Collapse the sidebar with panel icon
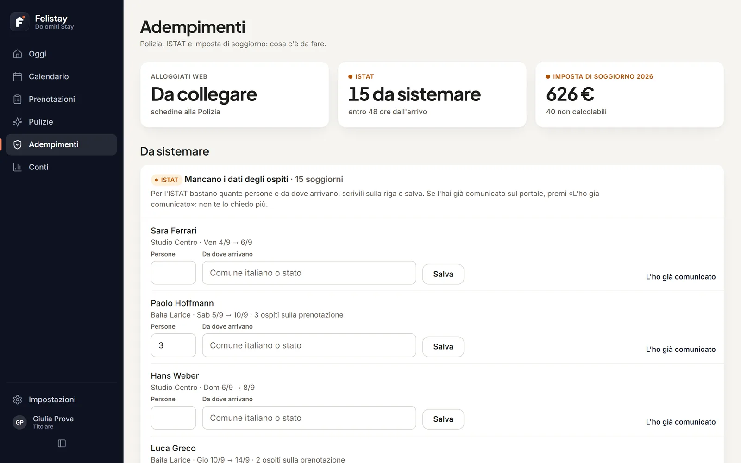Viewport: 741px width, 463px height. (x=62, y=444)
